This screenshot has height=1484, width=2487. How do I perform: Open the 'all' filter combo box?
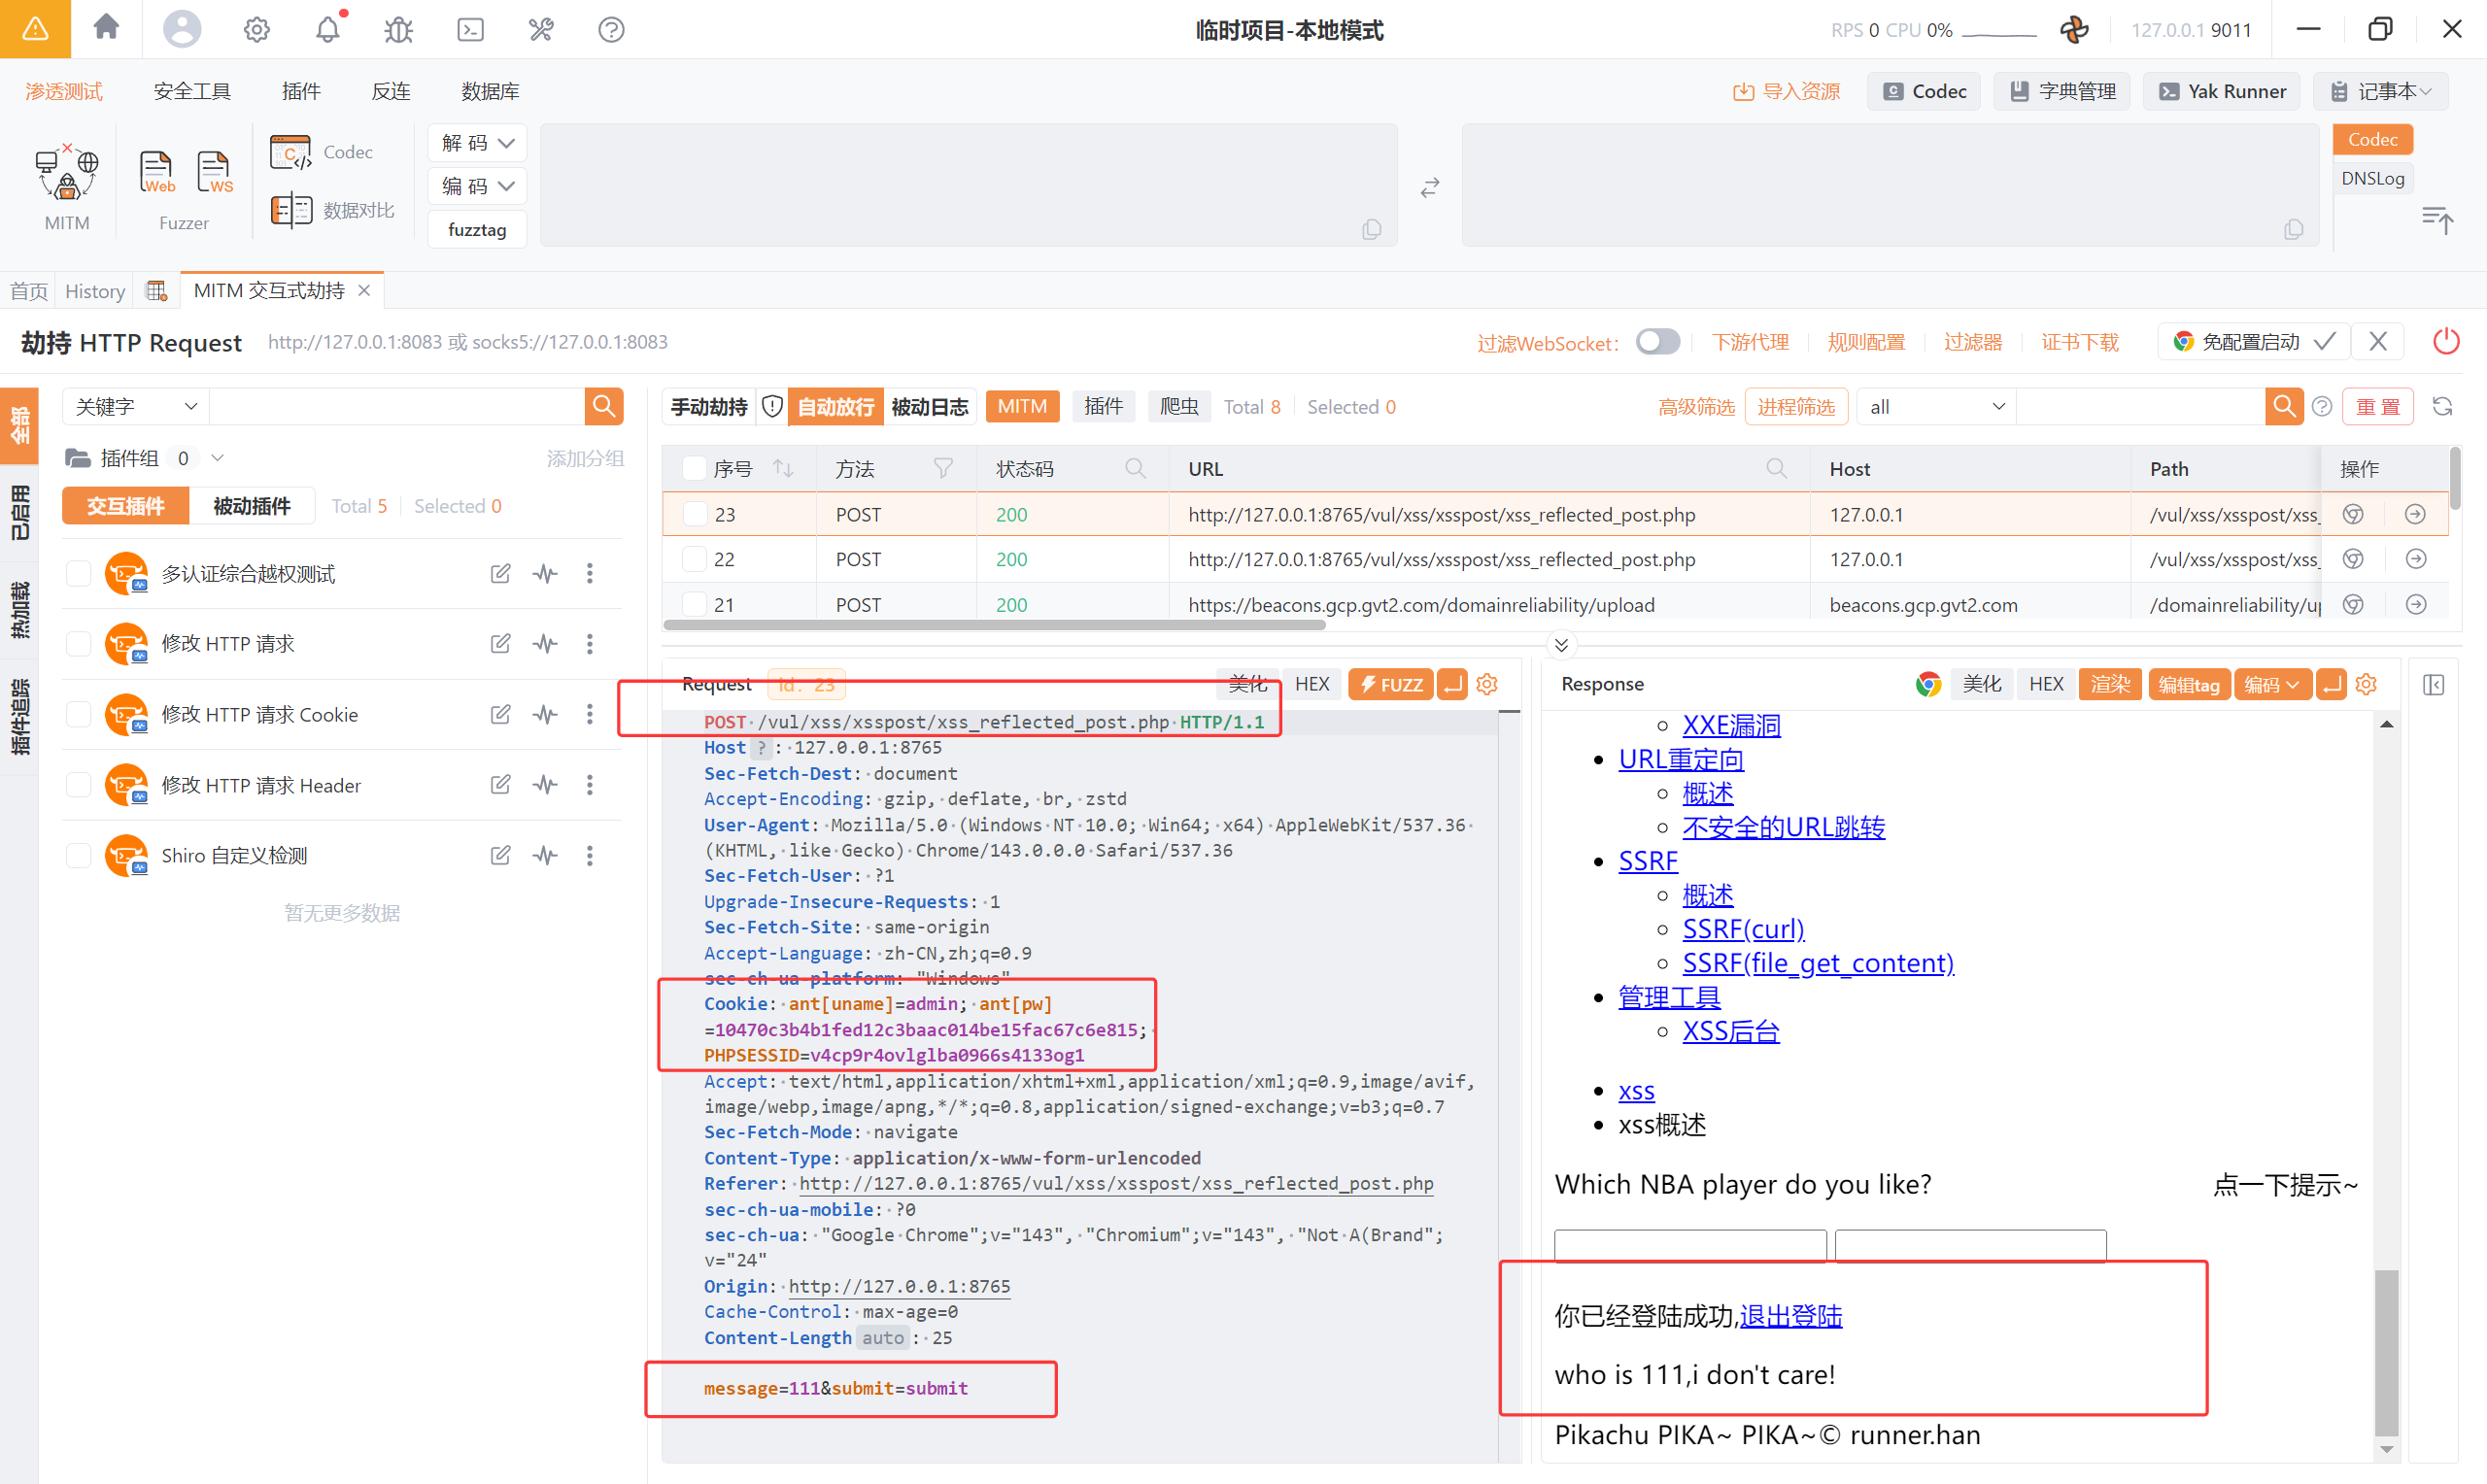point(1935,407)
